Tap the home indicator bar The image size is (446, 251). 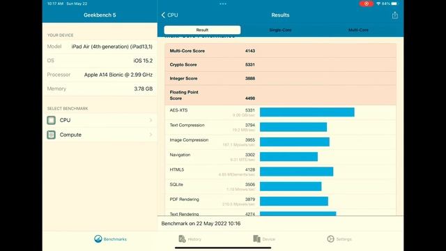(x=223, y=248)
